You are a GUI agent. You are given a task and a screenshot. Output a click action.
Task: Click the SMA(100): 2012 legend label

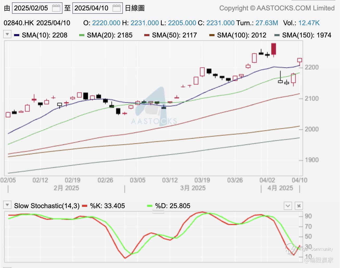(x=242, y=35)
